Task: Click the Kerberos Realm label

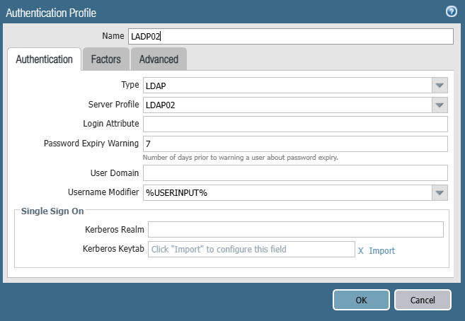Action: tap(115, 230)
